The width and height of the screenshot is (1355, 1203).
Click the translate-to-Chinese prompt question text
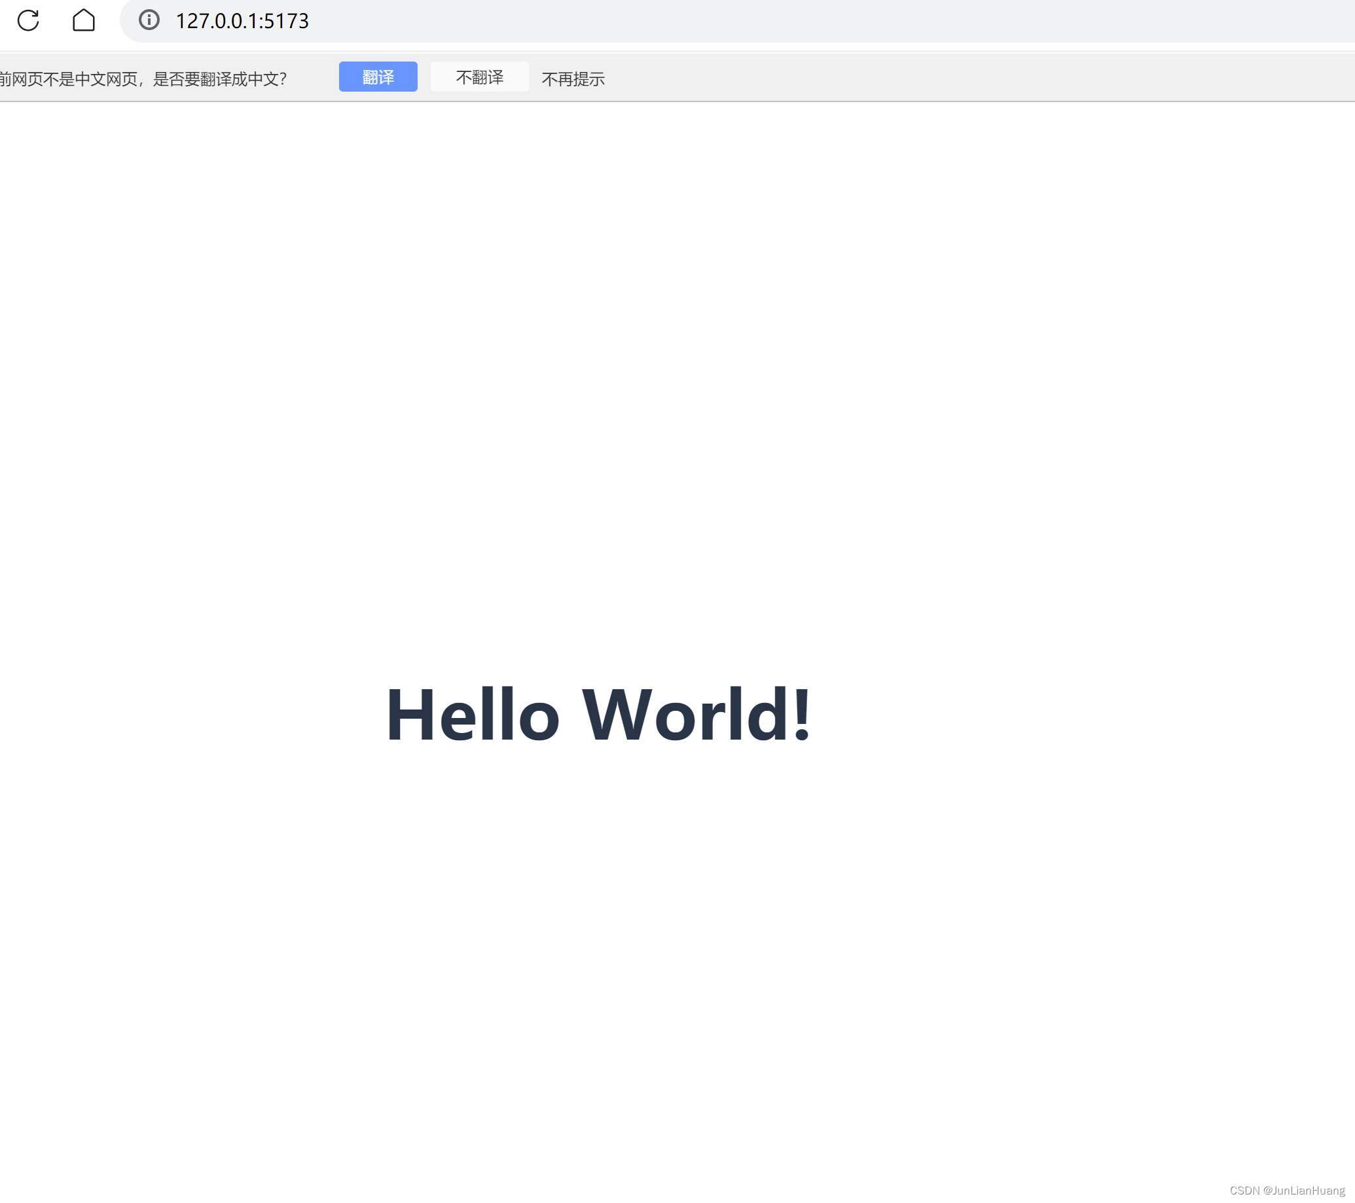pyautogui.click(x=143, y=80)
